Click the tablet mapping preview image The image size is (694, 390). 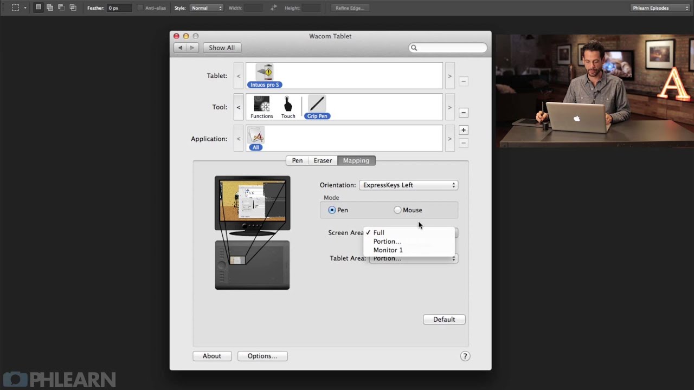[x=252, y=265]
